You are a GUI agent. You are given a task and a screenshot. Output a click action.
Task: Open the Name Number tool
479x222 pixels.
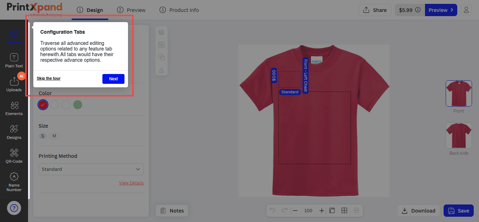pyautogui.click(x=14, y=182)
